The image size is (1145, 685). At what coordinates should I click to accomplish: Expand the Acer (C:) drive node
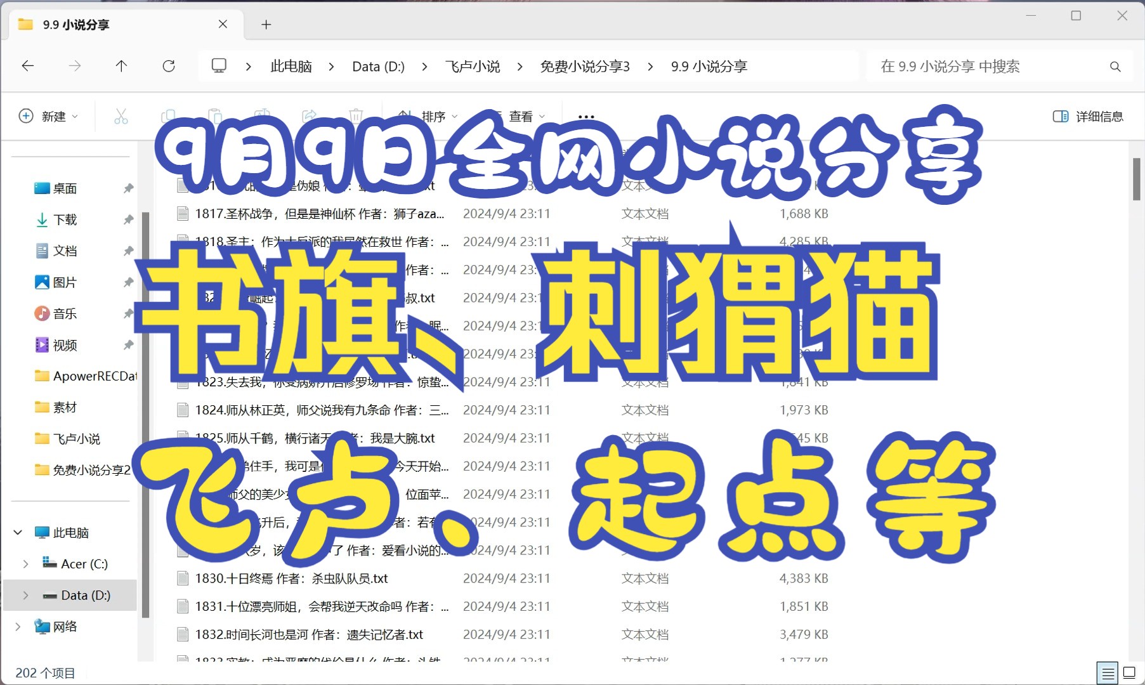(25, 564)
